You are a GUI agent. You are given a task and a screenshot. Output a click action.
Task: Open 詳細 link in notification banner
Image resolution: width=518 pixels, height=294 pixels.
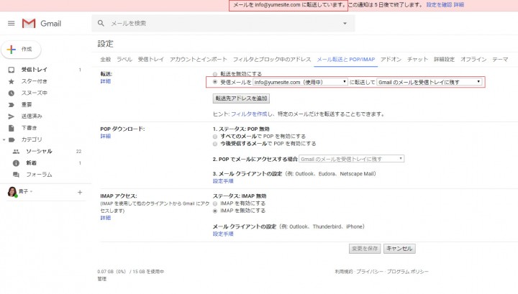[459, 5]
